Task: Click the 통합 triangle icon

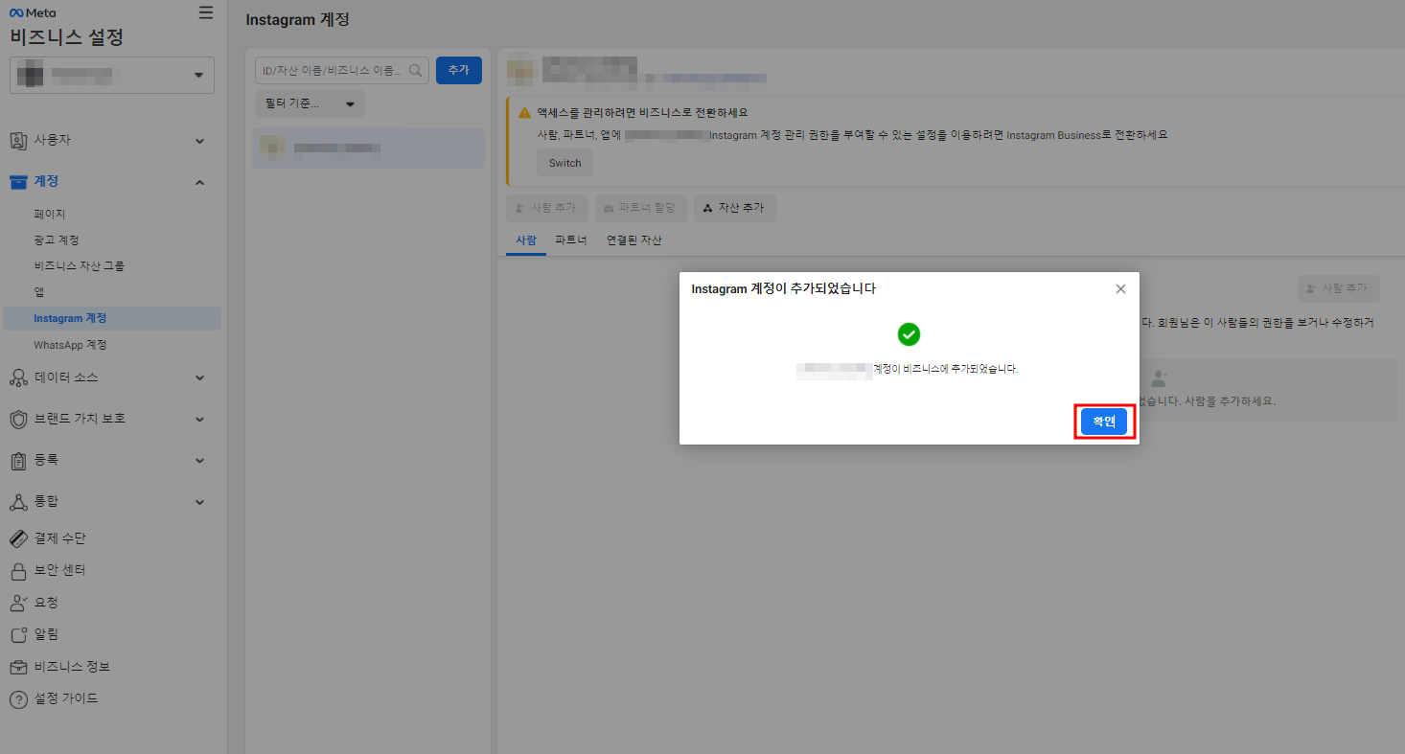Action: coord(18,502)
